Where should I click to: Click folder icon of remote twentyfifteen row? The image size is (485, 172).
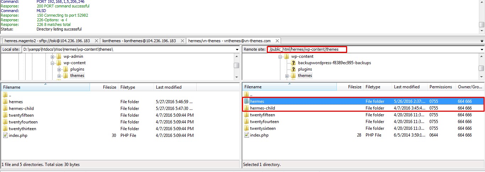click(x=246, y=115)
